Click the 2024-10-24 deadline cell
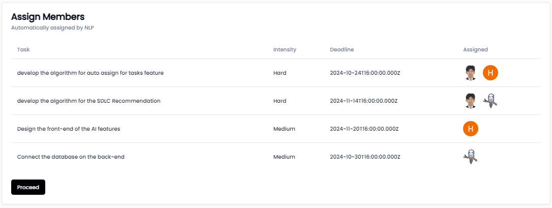This screenshot has height=208, width=552. point(365,73)
